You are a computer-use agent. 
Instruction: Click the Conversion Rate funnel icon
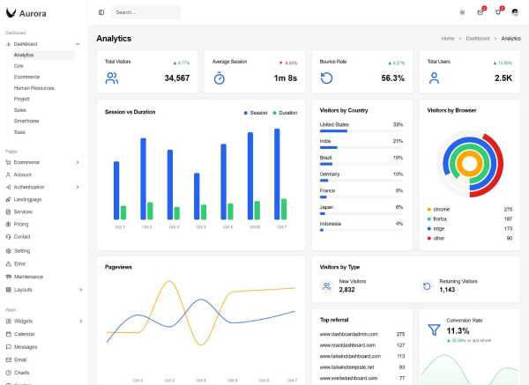click(434, 330)
